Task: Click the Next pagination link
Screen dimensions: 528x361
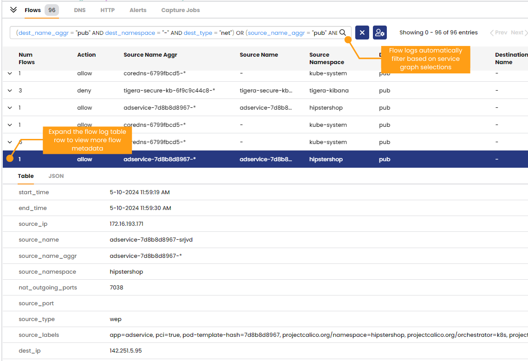Action: click(517, 33)
